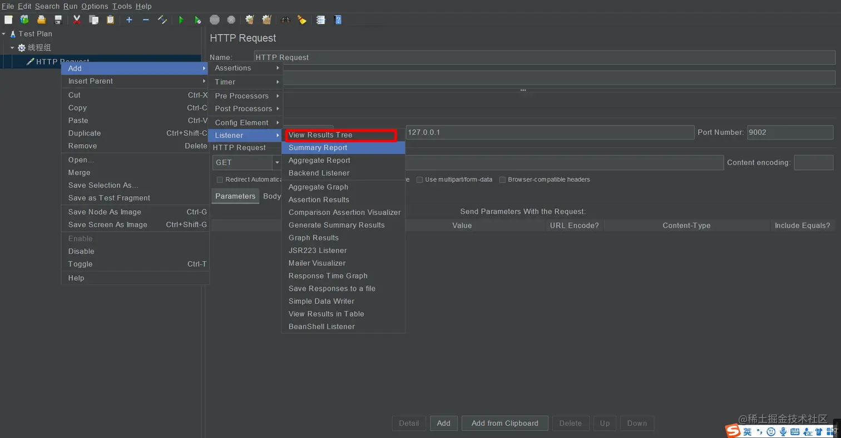
Task: Expand the Config Element submenu
Action: 245,122
